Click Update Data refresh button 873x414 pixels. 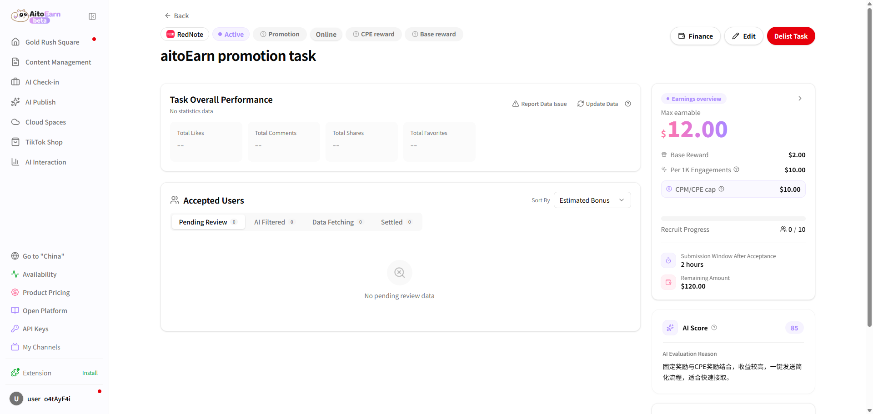click(x=597, y=104)
